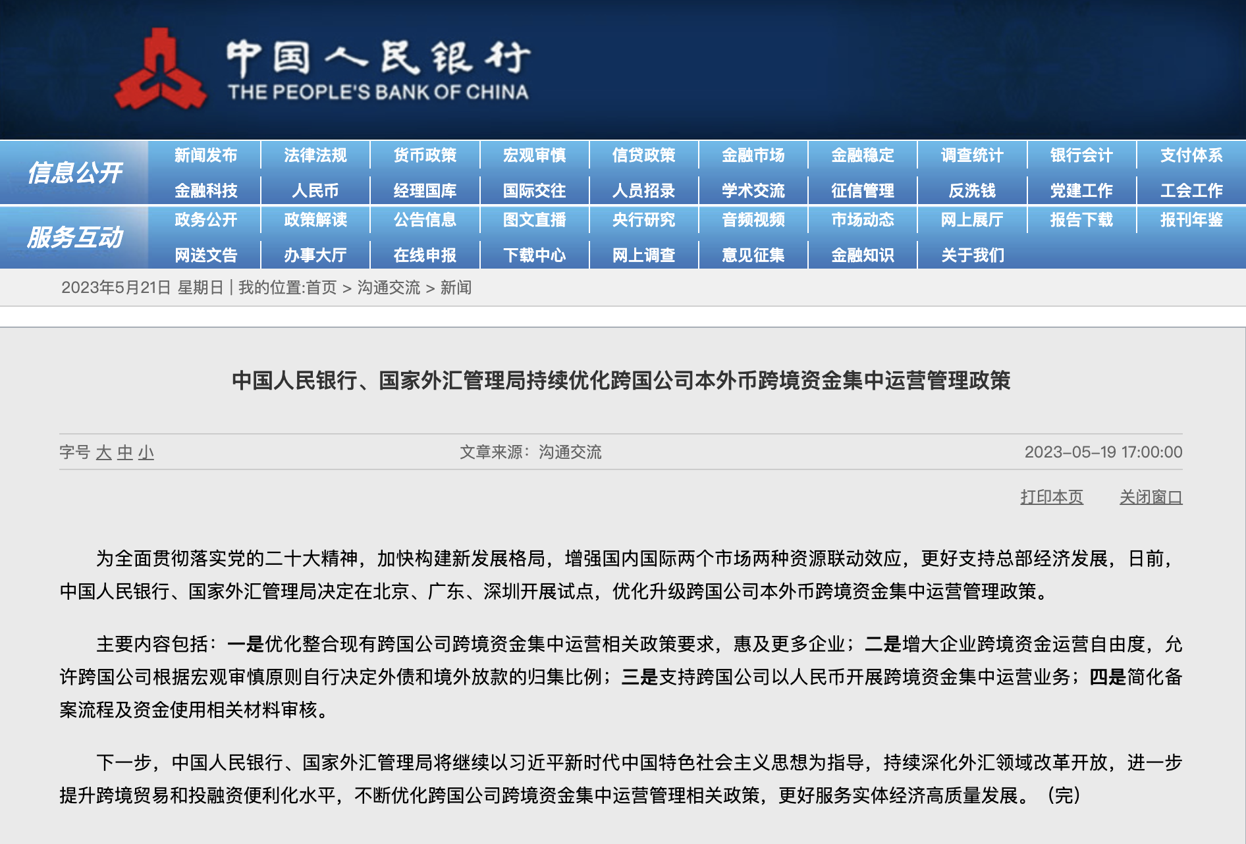The image size is (1246, 844).
Task: Click 沟通交流 breadcrumb link
Action: click(389, 288)
